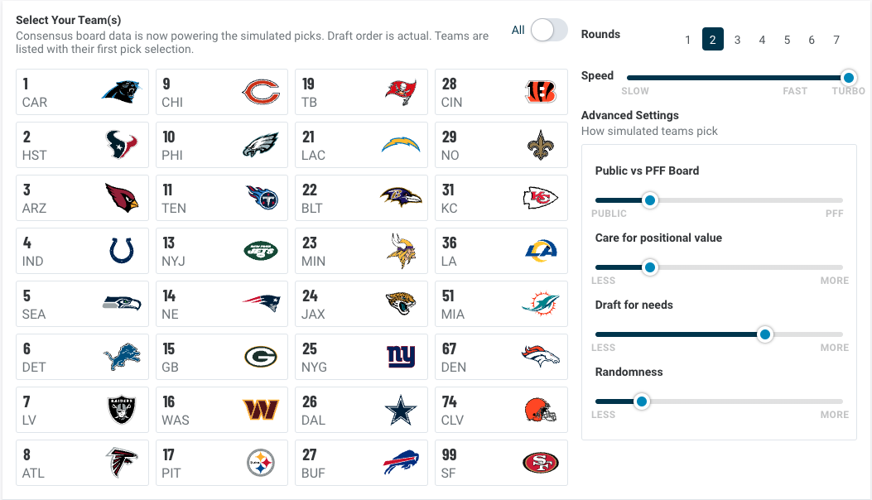Viewport: 872px width, 500px height.
Task: Click the Randomness slider handle
Action: [643, 401]
